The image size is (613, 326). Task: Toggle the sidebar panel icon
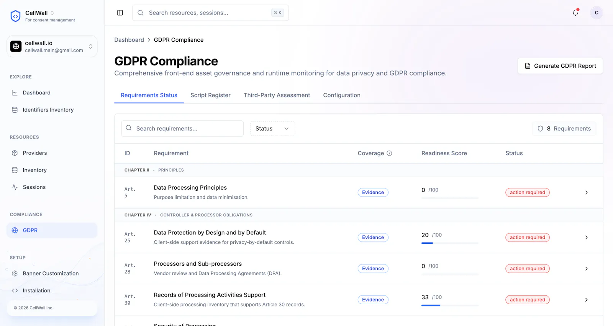coord(120,13)
